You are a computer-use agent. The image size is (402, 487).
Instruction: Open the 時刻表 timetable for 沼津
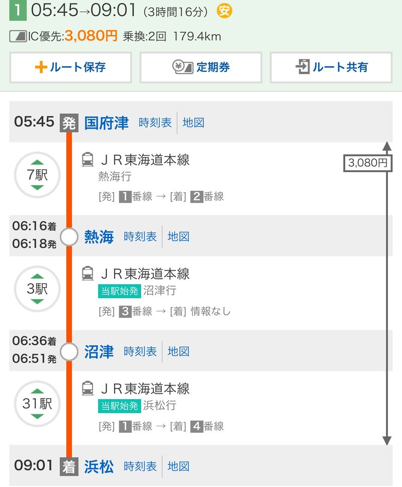pos(140,351)
